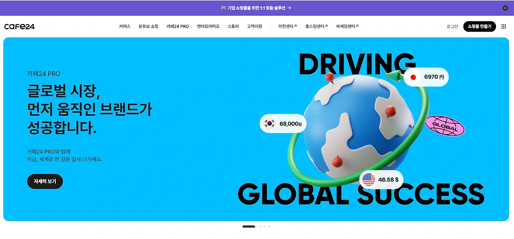Open the 엔터프라이즈 menu
514x239 pixels.
click(x=208, y=26)
